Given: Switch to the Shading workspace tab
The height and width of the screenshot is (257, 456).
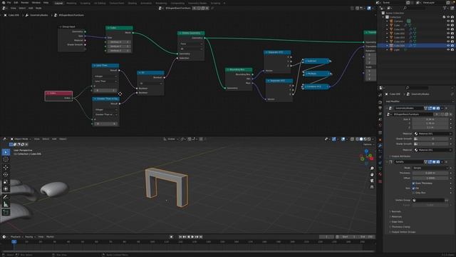Looking at the screenshot, I should tap(133, 3).
